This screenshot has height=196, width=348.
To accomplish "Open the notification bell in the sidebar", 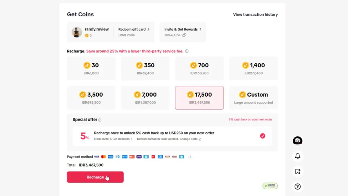I will pos(297,156).
